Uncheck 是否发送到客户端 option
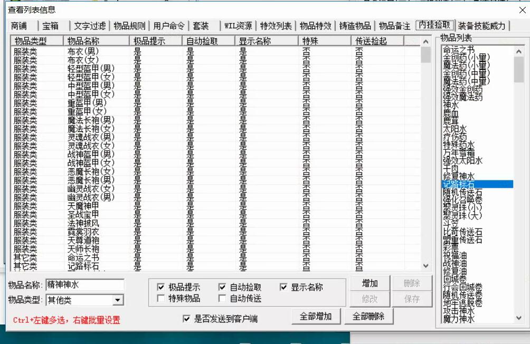The width and height of the screenshot is (530, 344). pyautogui.click(x=186, y=319)
